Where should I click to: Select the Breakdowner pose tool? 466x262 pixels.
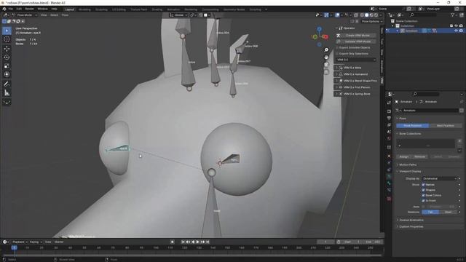pyautogui.click(x=7, y=102)
